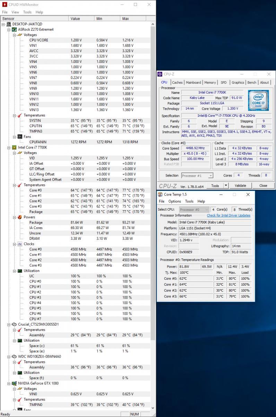Open Core Temp Help menu
276x417 pixels.
click(x=201, y=201)
